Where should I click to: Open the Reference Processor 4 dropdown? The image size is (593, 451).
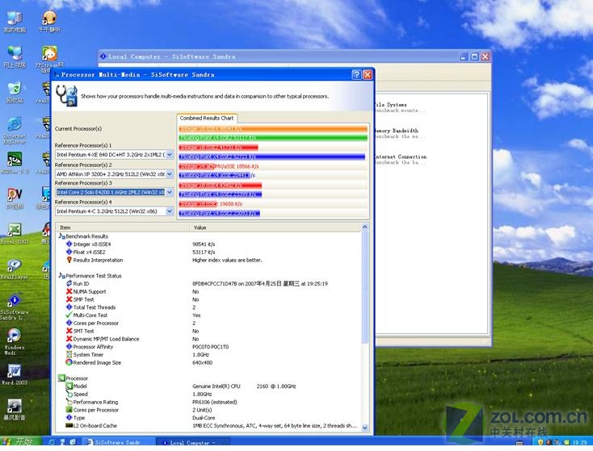coord(170,211)
